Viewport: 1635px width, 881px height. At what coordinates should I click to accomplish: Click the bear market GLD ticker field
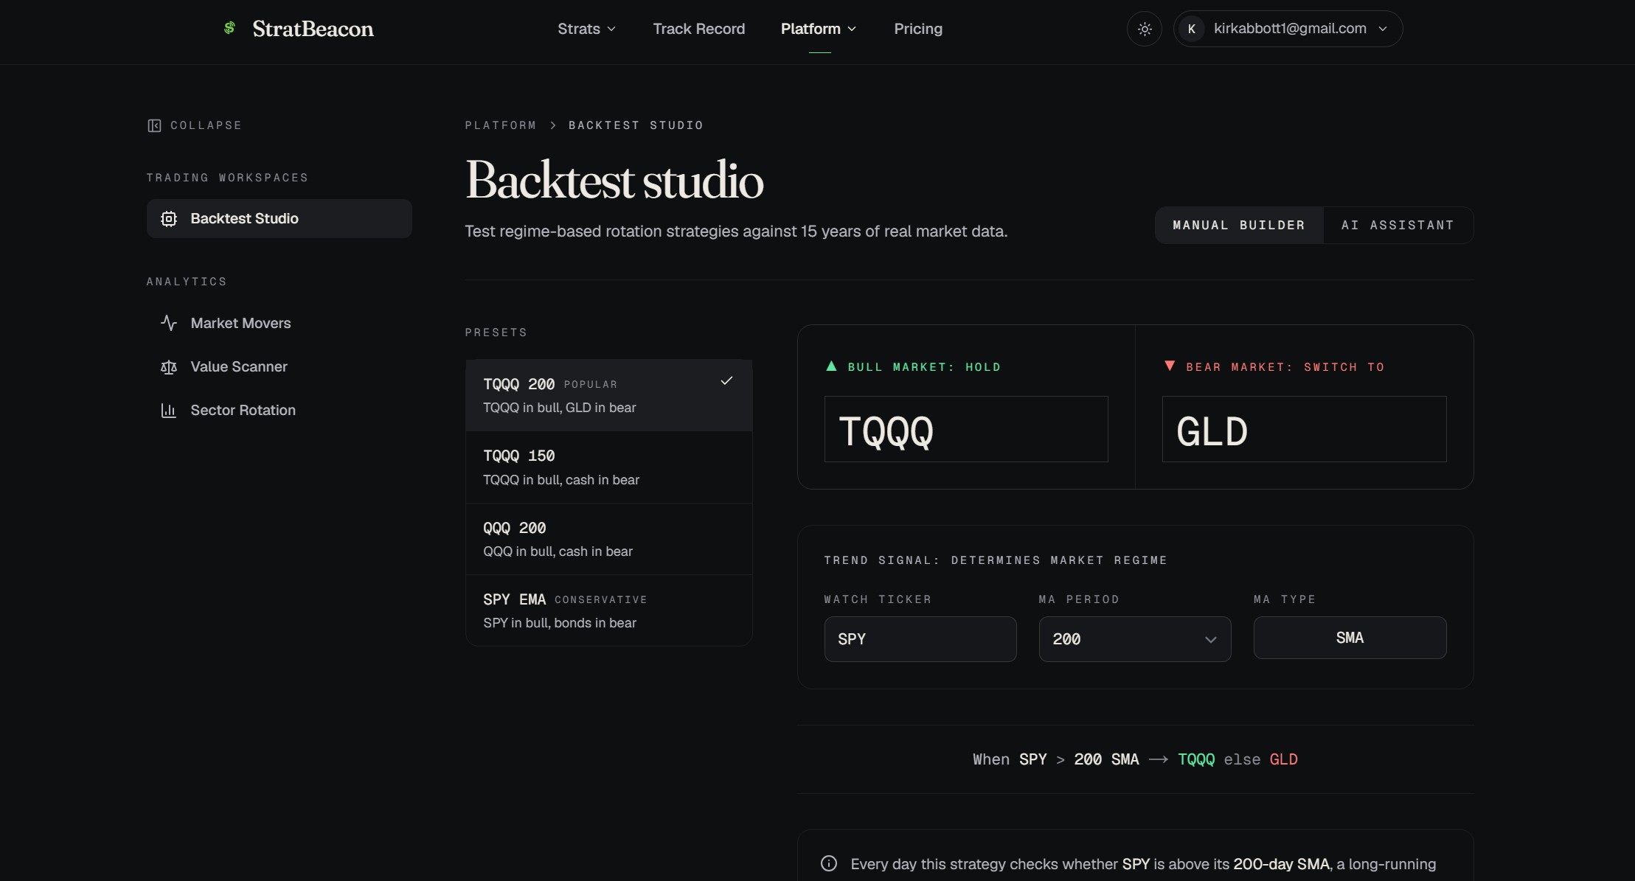point(1305,429)
